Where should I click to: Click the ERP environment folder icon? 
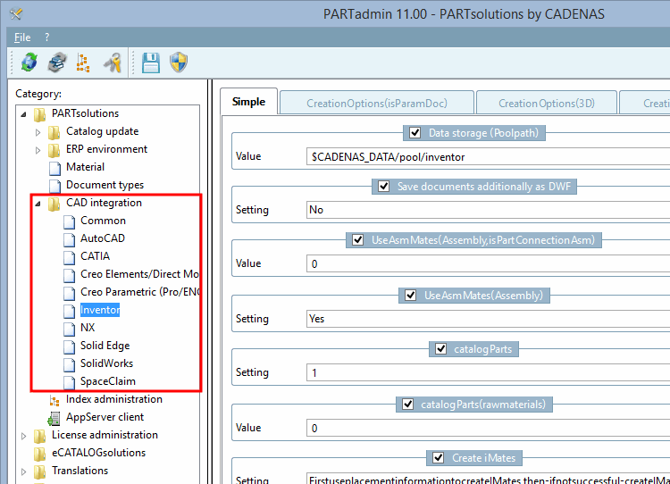(x=54, y=150)
